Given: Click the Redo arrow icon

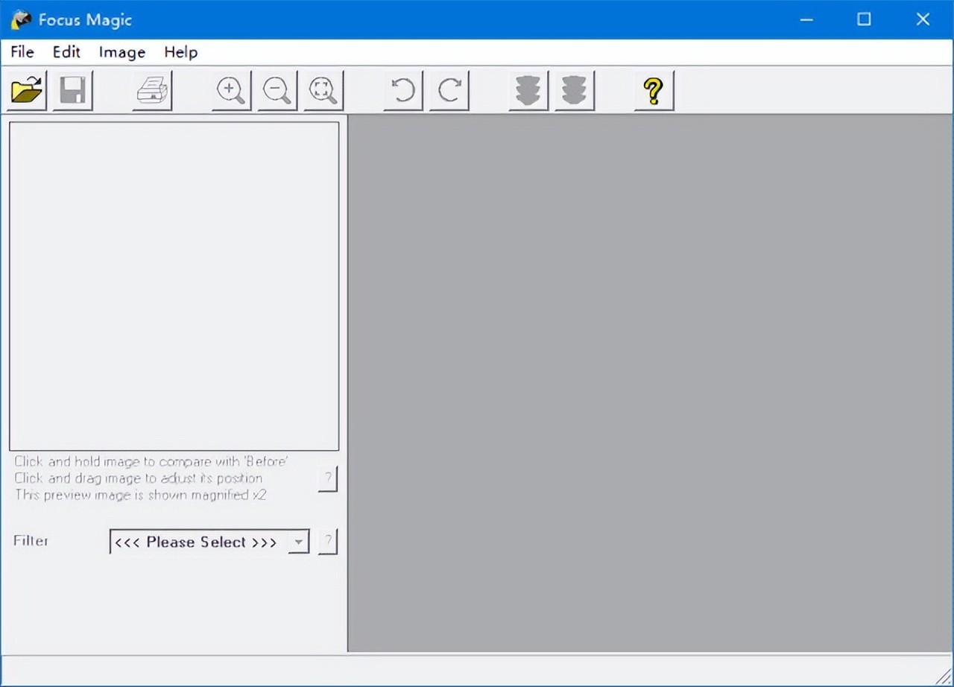Looking at the screenshot, I should coord(449,91).
